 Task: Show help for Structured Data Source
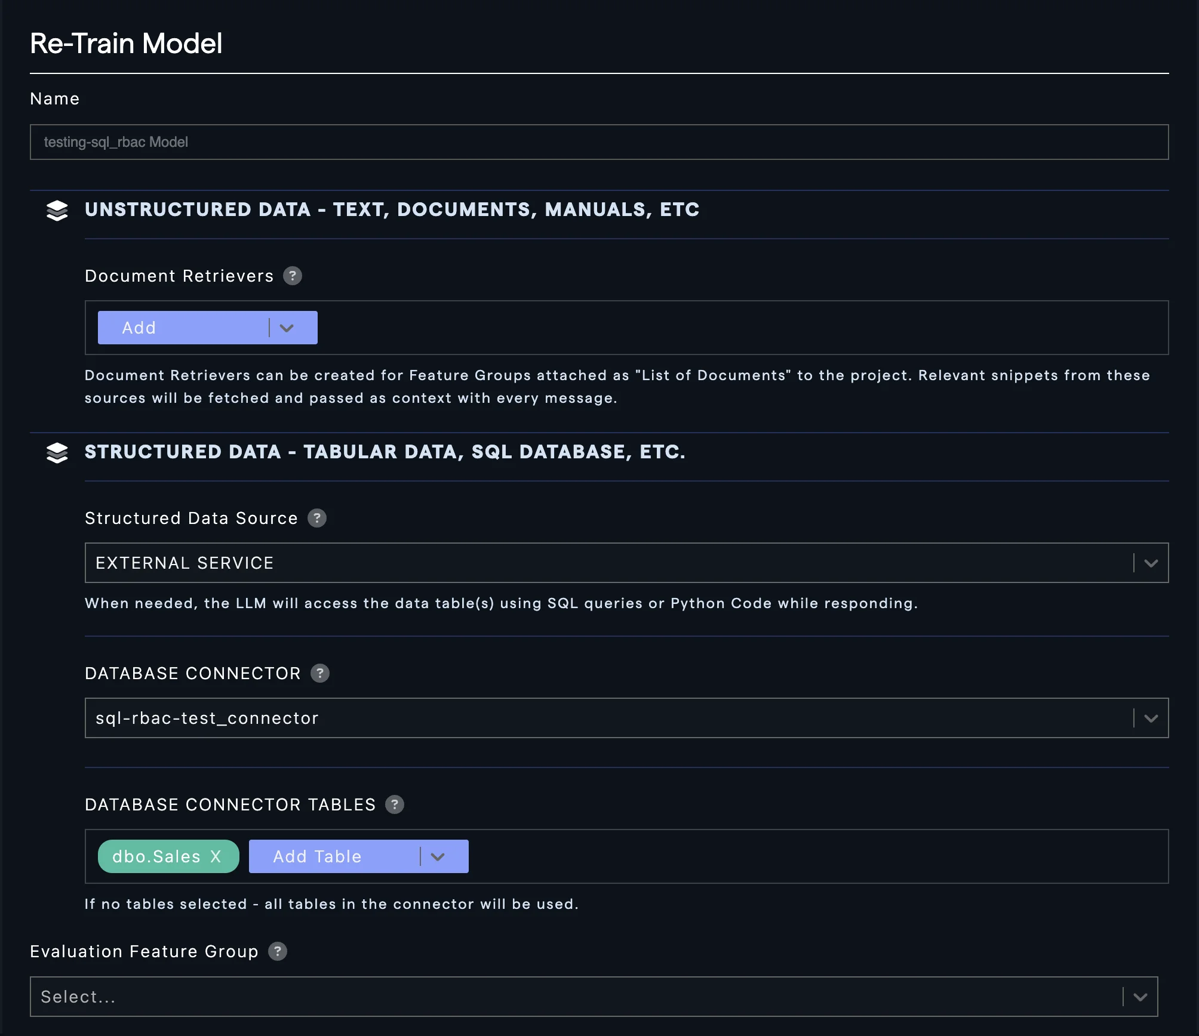tap(317, 518)
